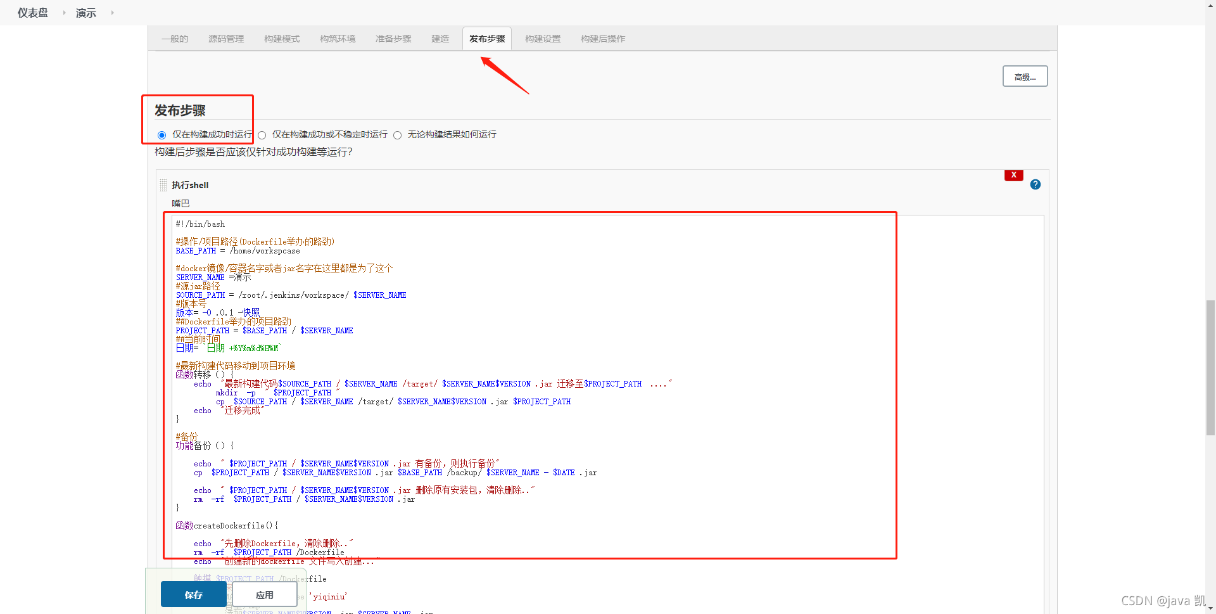This screenshot has width=1216, height=614.
Task: Switch to the 构建后操作 tab
Action: (x=603, y=39)
